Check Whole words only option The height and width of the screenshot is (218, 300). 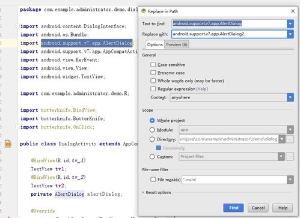coord(153,80)
